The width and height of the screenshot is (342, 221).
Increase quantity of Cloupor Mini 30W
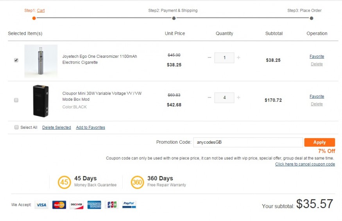[238, 98]
